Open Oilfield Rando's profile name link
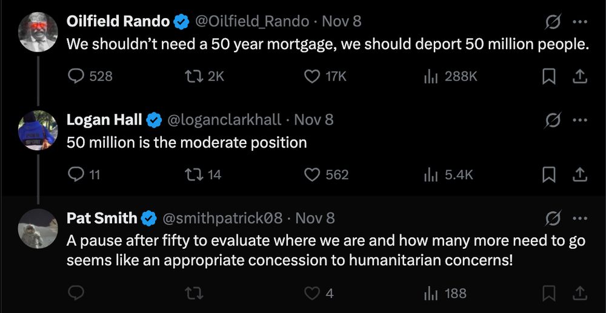Viewport: 606px width, 313px height. (x=118, y=21)
